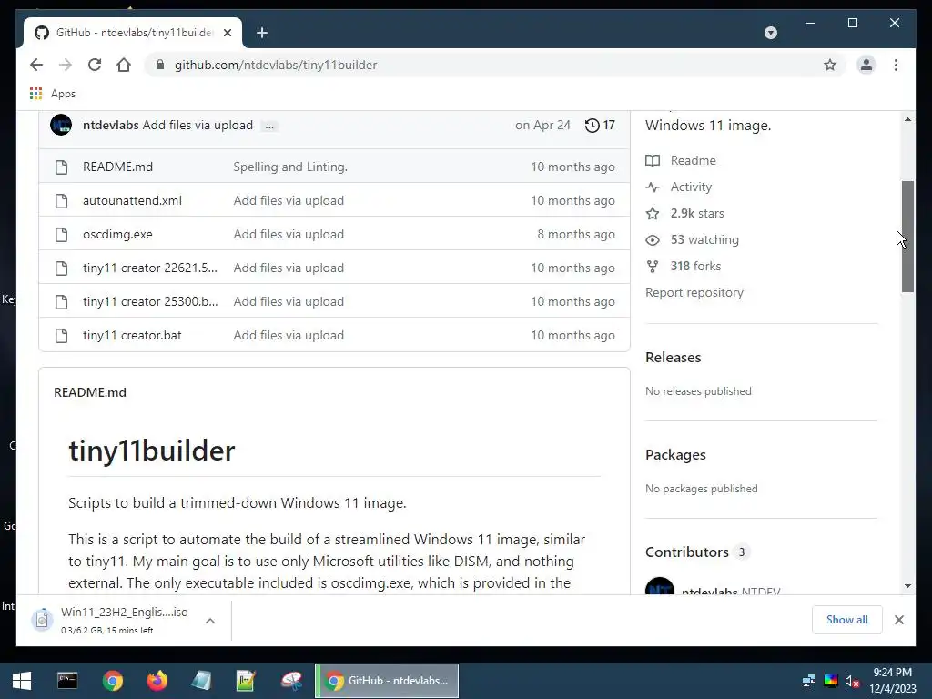Click the scrollbar up arrow

[907, 119]
